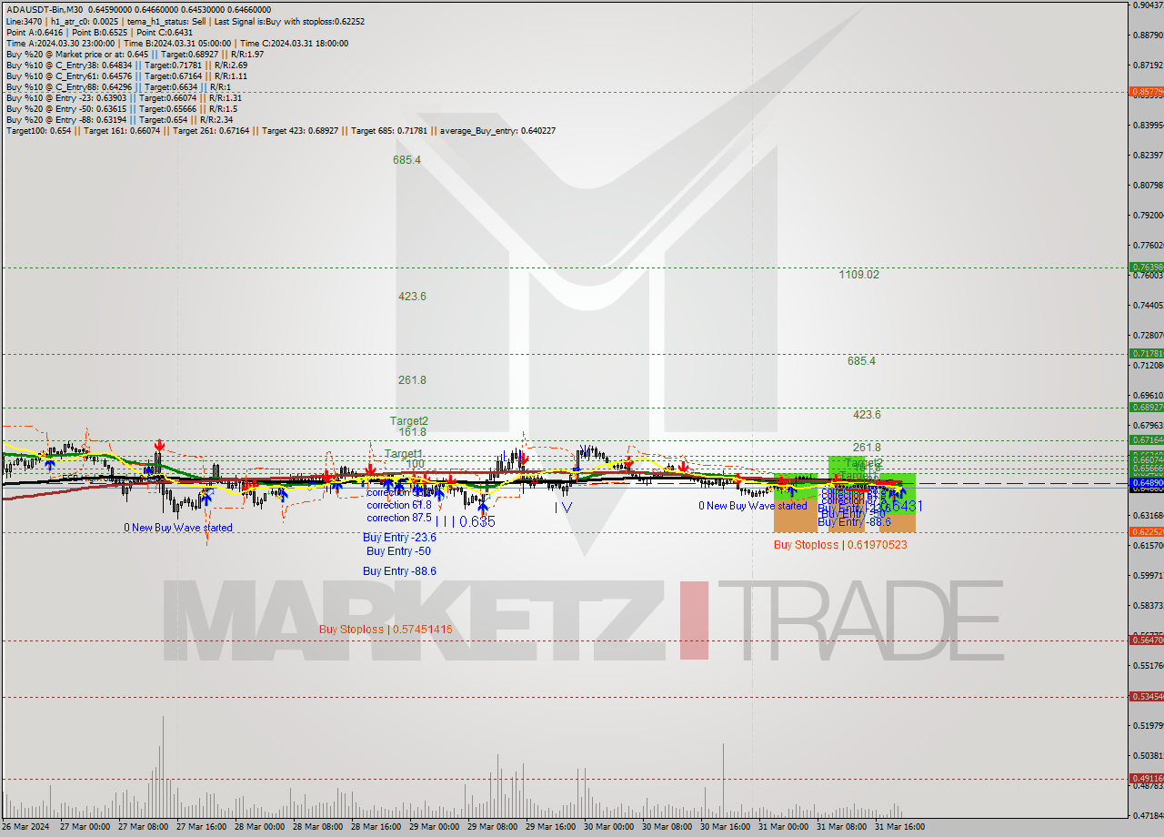Select the volume spike bar near 30 Mar 16:00
Image resolution: width=1164 pixels, height=837 pixels.
tap(724, 781)
